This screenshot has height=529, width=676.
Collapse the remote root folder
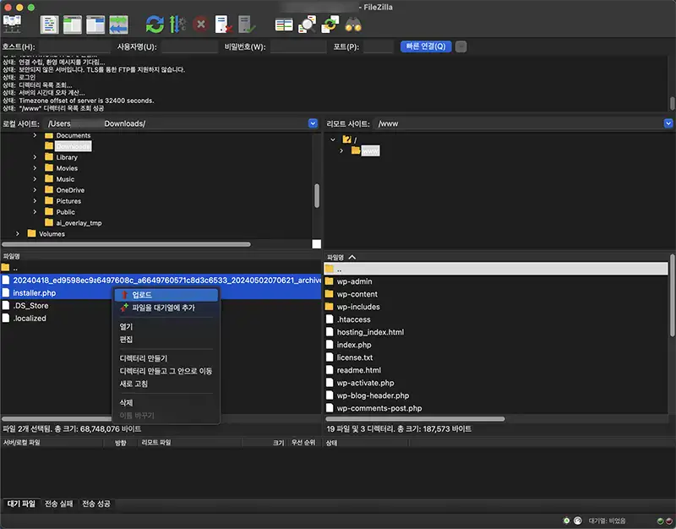click(x=333, y=139)
